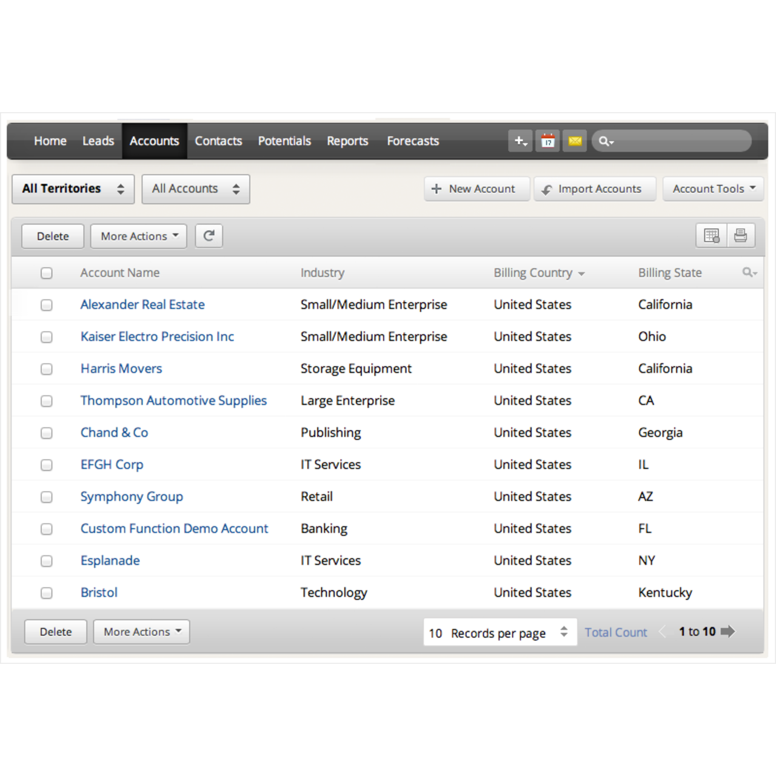Click the quick-create plus icon

pyautogui.click(x=520, y=141)
